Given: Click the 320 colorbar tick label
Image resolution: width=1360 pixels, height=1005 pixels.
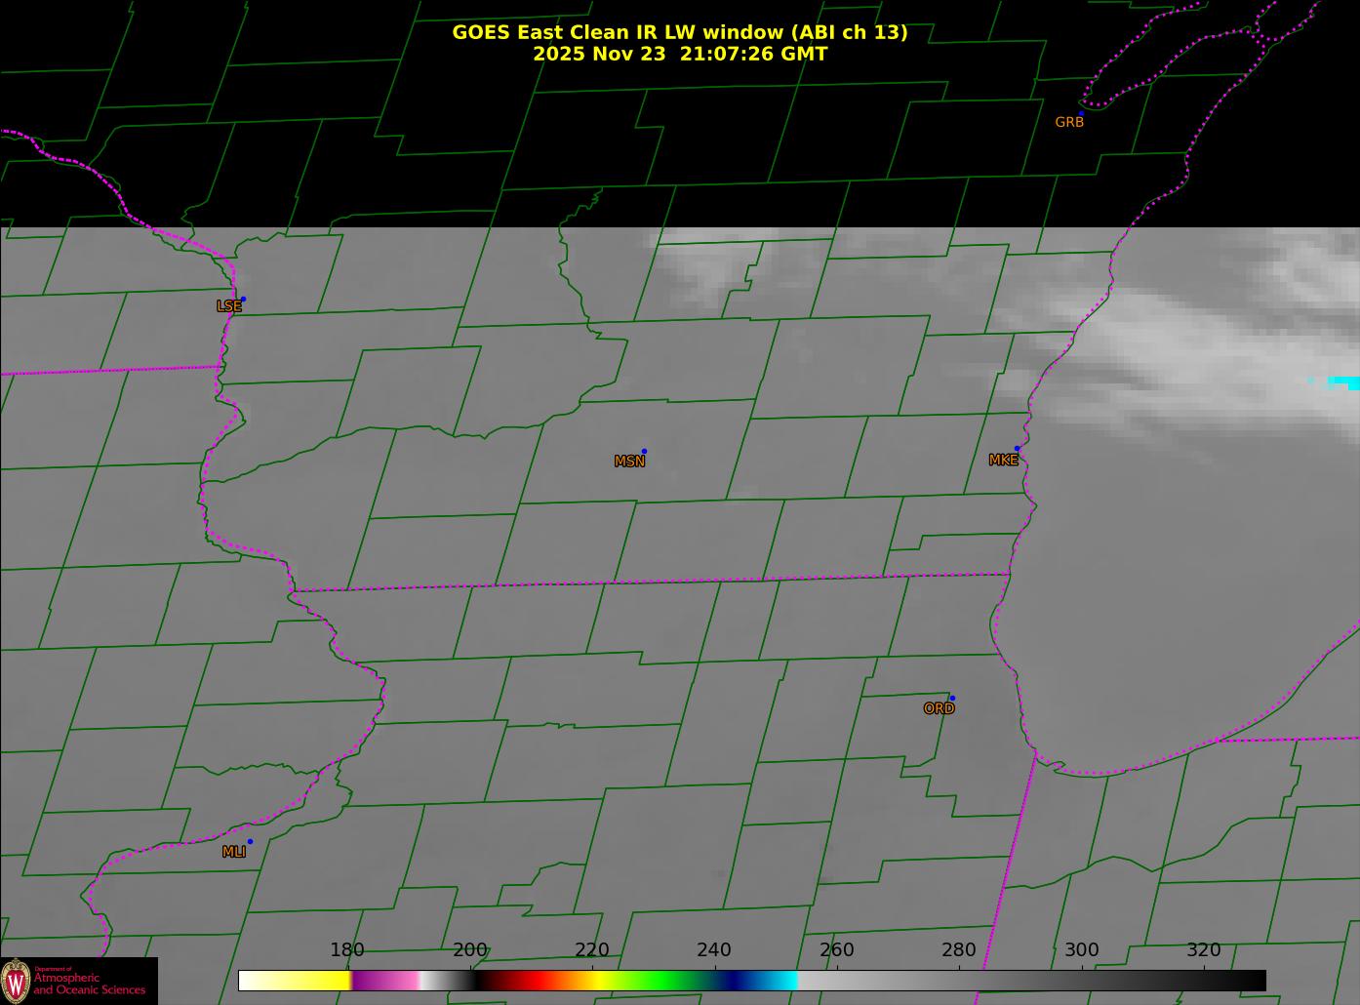Looking at the screenshot, I should point(1204,950).
